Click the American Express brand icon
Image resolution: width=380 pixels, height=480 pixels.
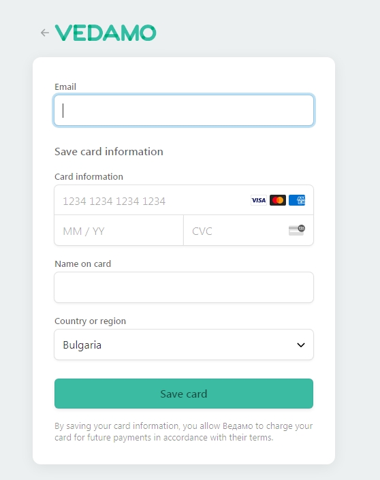pyautogui.click(x=297, y=200)
